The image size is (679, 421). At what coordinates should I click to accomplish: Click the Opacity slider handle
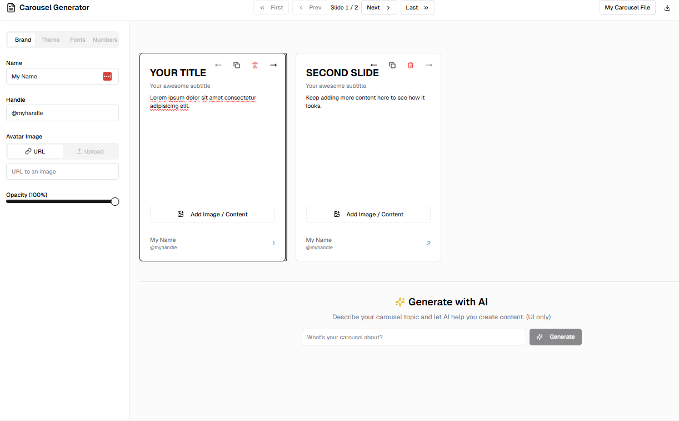115,201
